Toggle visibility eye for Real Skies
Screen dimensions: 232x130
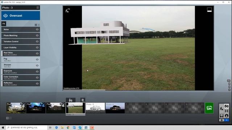[37, 53]
